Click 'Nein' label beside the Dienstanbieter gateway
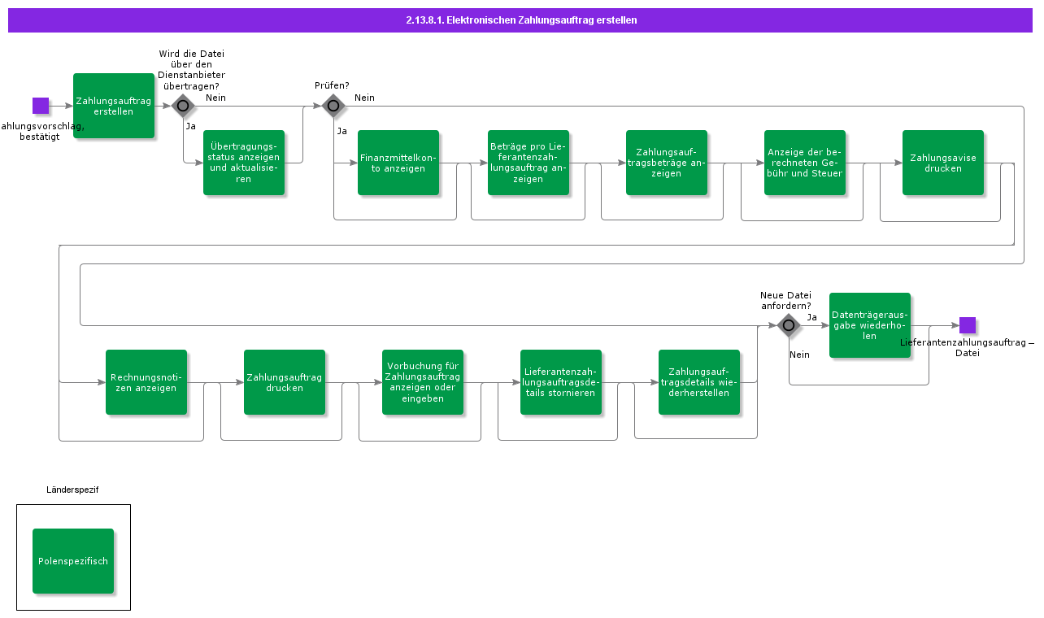Viewport: 1044px width, 618px height. 215,98
